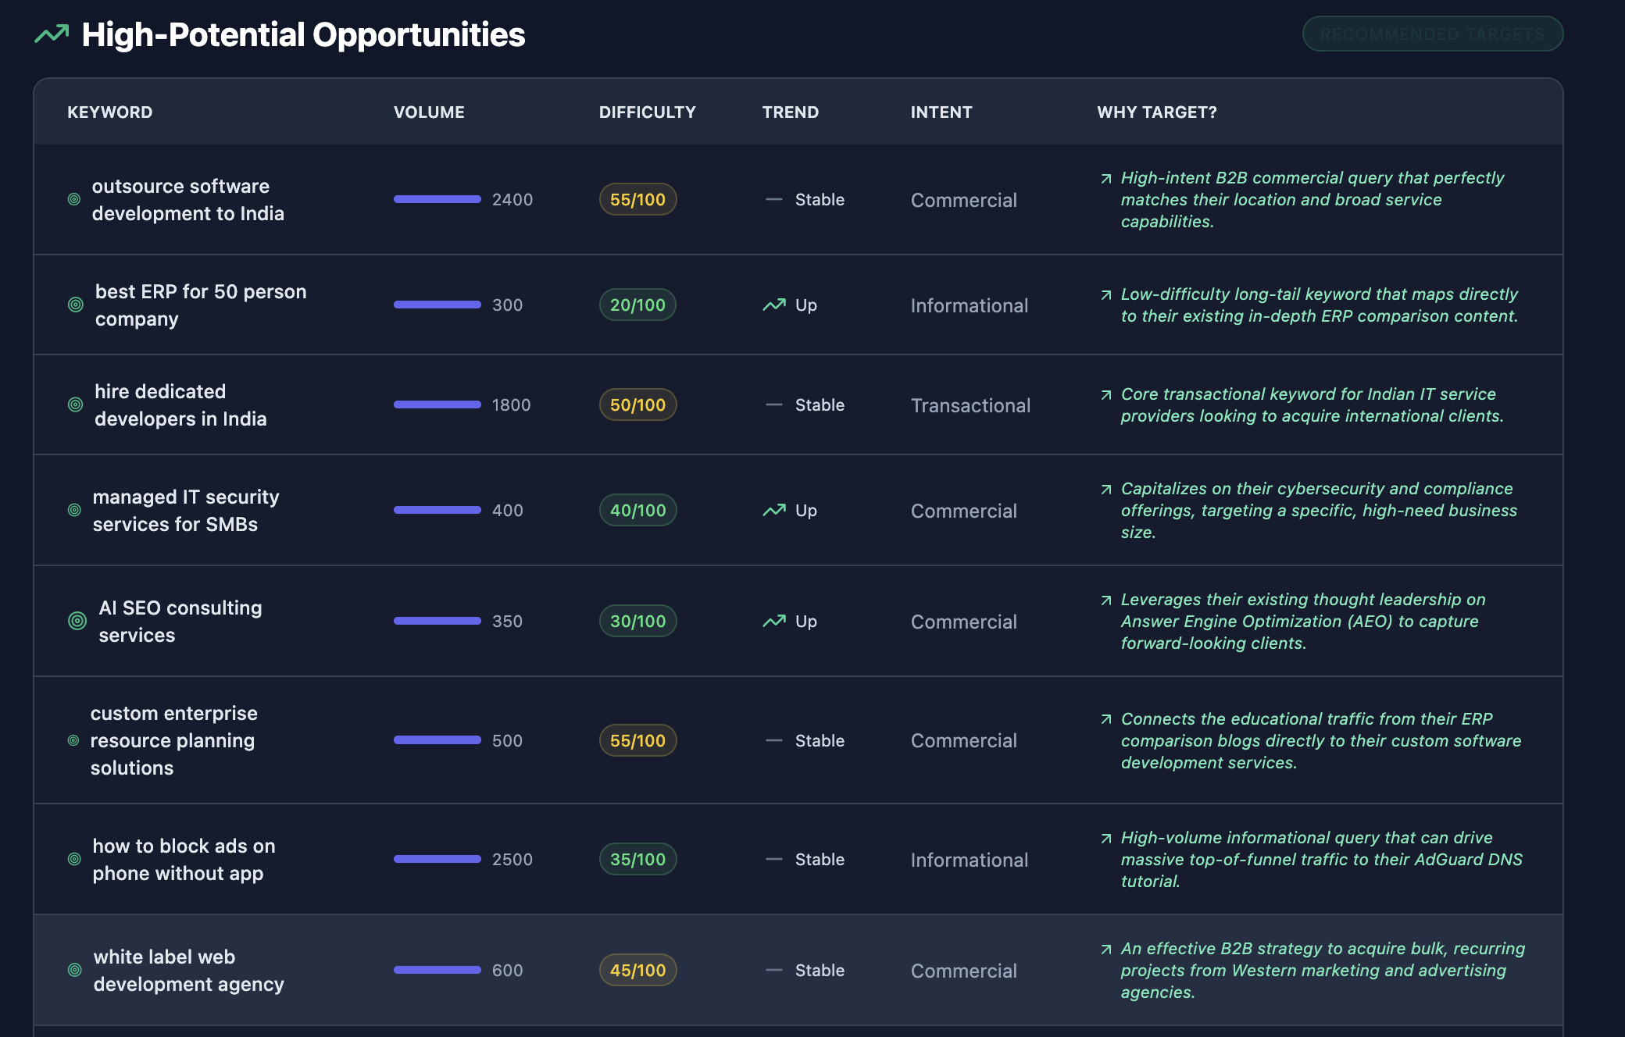Image resolution: width=1625 pixels, height=1037 pixels.
Task: Click the target icon beside 'outsource software development to India'
Action: (74, 199)
